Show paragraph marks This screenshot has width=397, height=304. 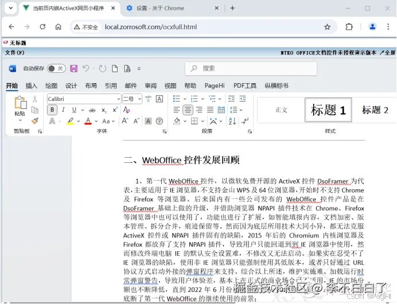pos(244,121)
